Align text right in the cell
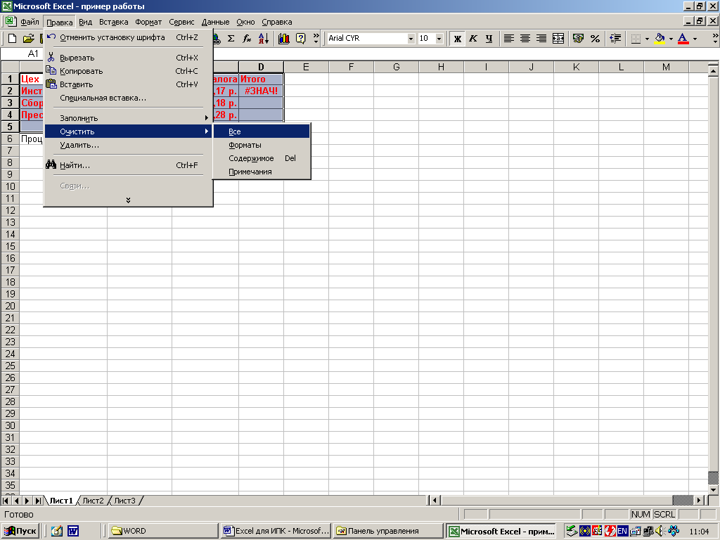The image size is (720, 540). click(x=542, y=39)
